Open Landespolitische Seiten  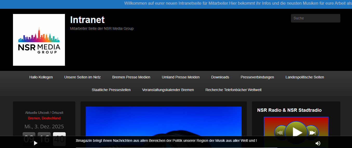coord(304,77)
